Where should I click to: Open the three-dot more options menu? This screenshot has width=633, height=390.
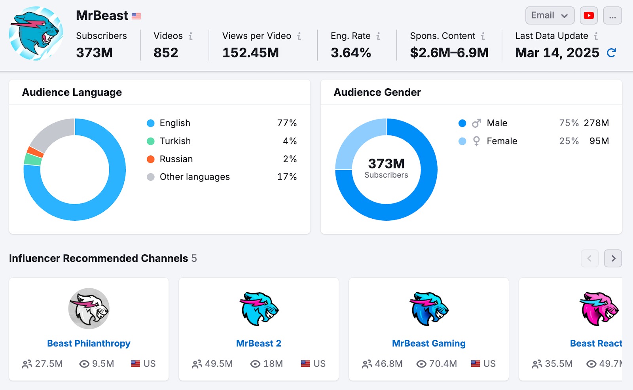tap(612, 15)
